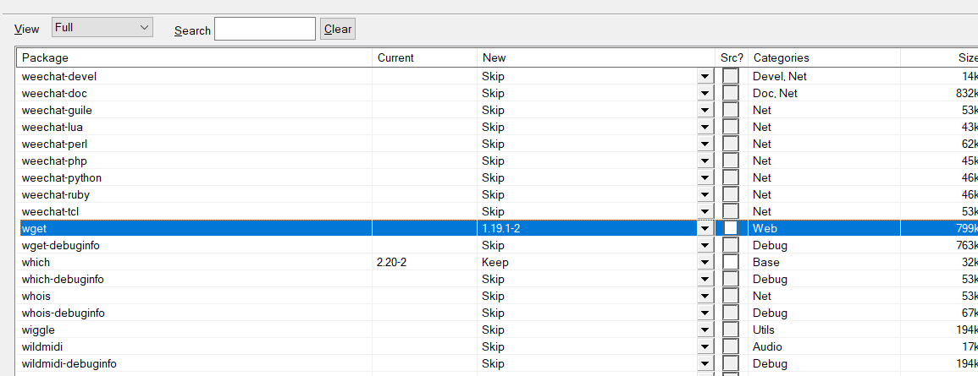This screenshot has width=978, height=376.
Task: Open the version dropdown for weechat-perl
Action: (x=705, y=144)
